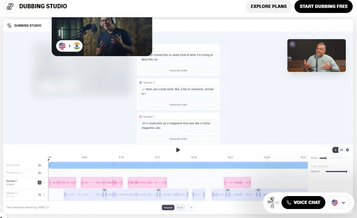Select the scissors split tool
357x218 pixels.
[x=341, y=150]
